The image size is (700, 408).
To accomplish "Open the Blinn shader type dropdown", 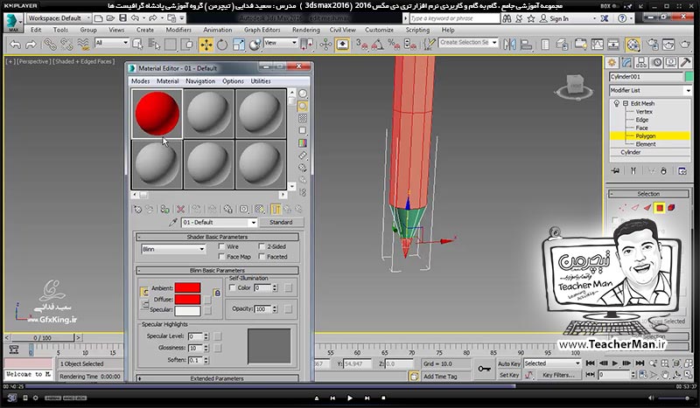I will pos(173,249).
